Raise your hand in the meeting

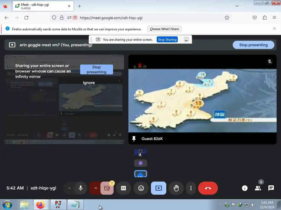(176, 188)
